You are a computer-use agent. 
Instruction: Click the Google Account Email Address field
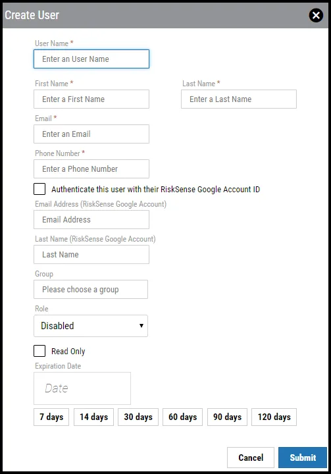[91, 219]
